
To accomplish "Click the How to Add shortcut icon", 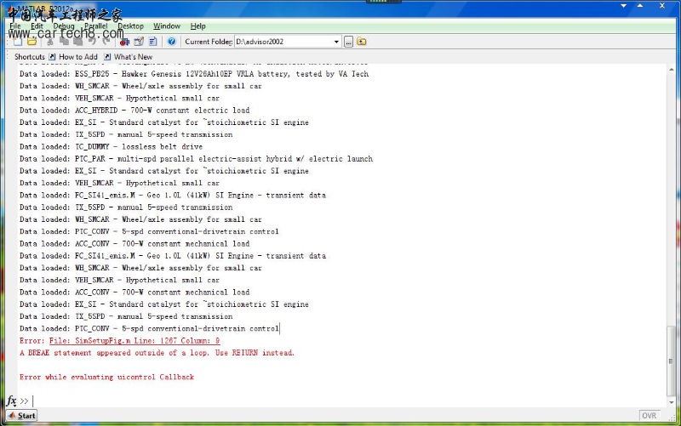I will coord(52,57).
